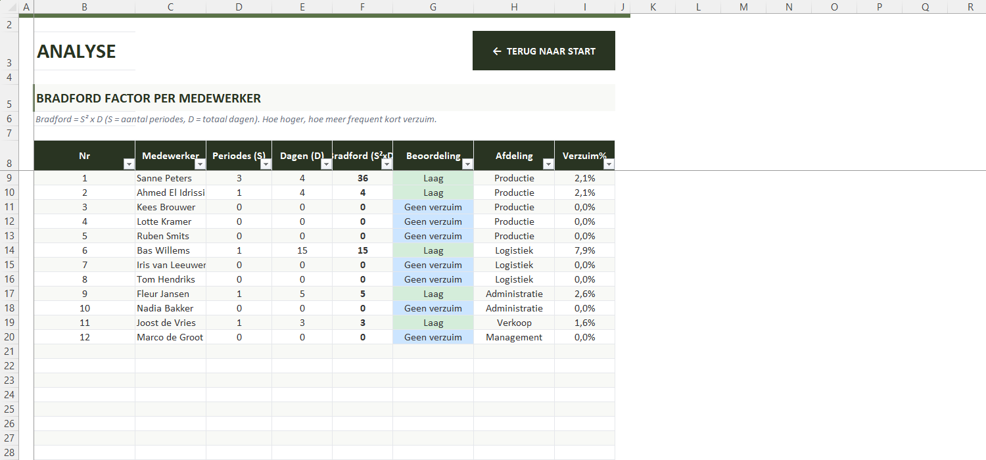Select the Tom Hendriks cell
This screenshot has height=460, width=986.
pyautogui.click(x=170, y=279)
